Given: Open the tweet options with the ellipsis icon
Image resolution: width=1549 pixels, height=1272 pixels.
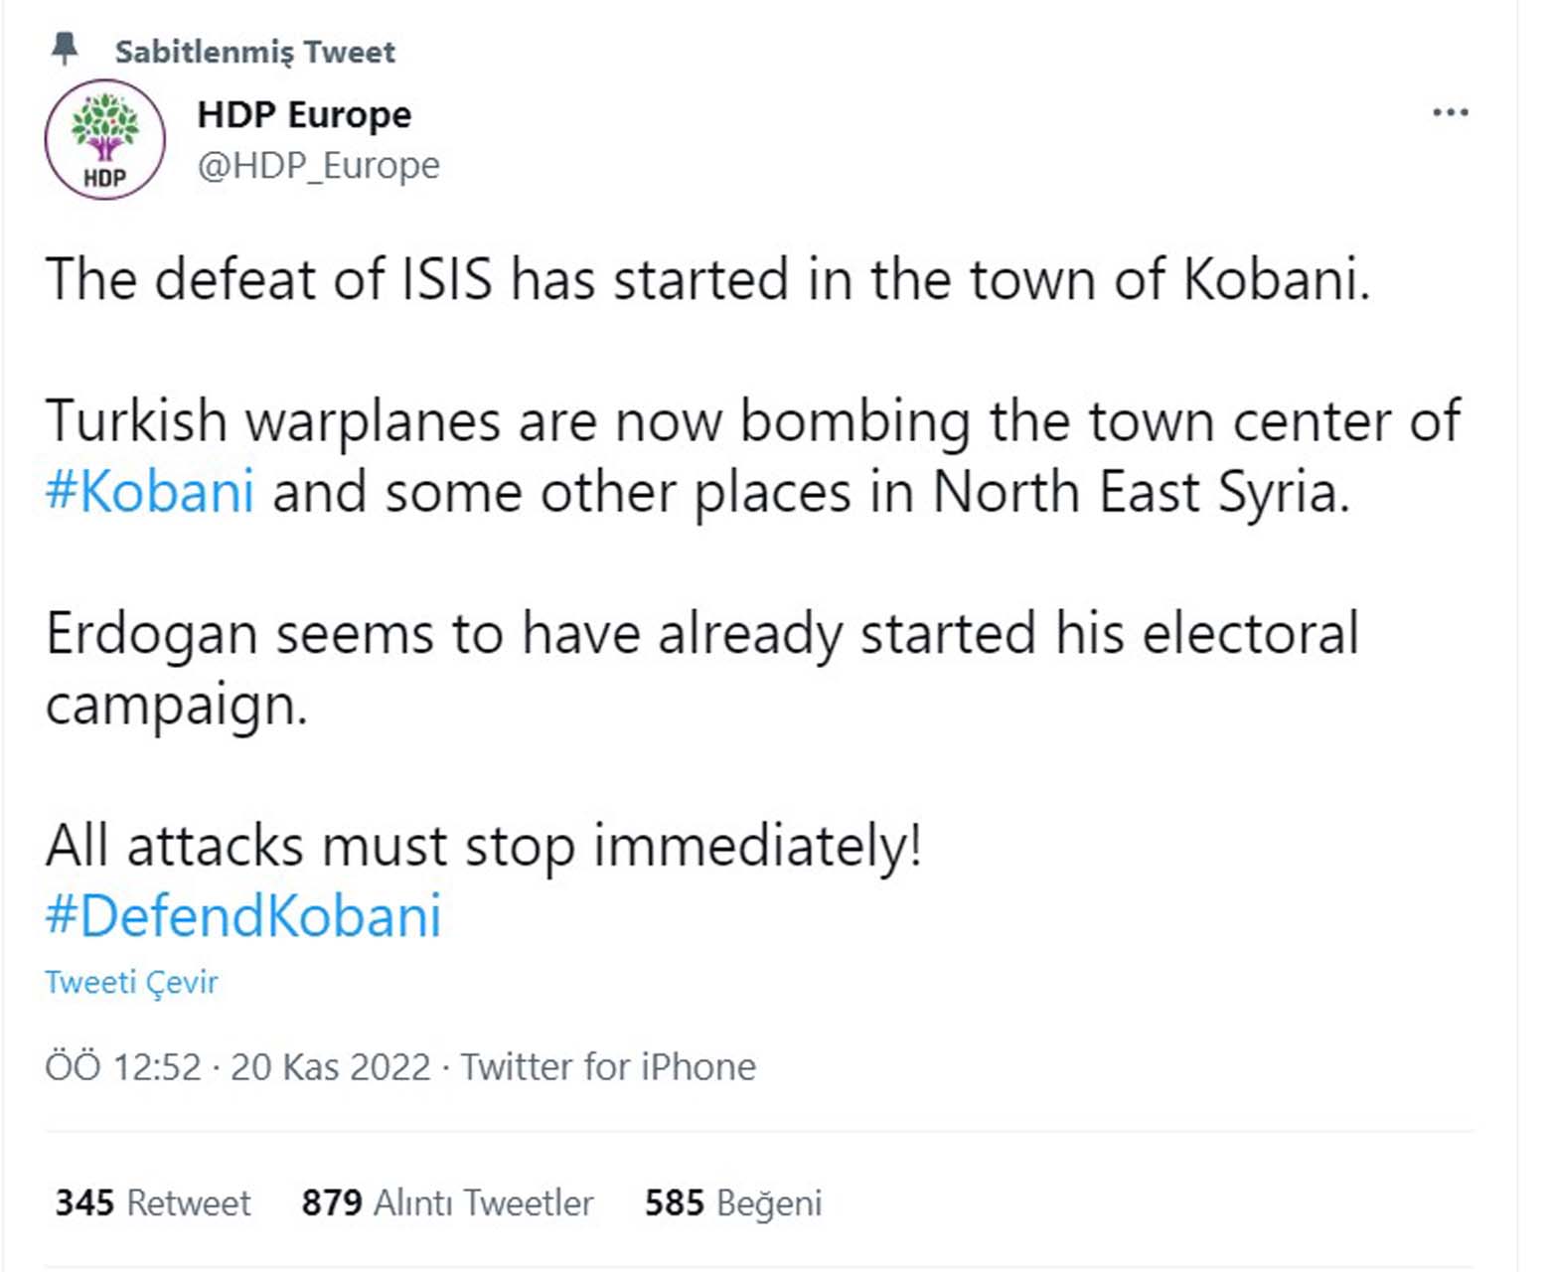Looking at the screenshot, I should (x=1452, y=111).
